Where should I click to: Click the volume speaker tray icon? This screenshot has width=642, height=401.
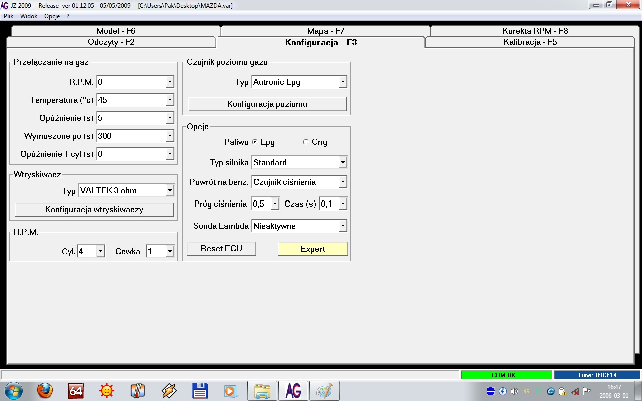pos(514,391)
